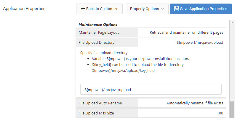Expand File Upload Max Size property
This screenshot has width=240, height=118.
(151, 113)
